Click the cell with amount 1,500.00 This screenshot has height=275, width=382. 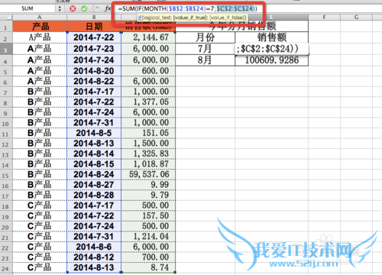coord(148,144)
